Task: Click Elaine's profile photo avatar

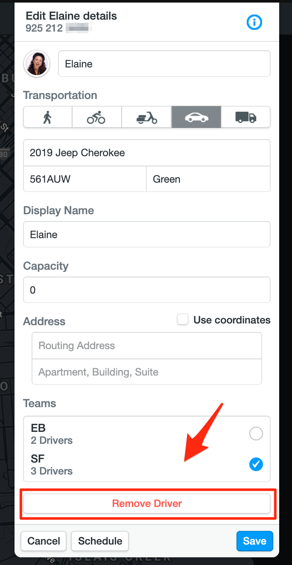Action: (x=37, y=64)
